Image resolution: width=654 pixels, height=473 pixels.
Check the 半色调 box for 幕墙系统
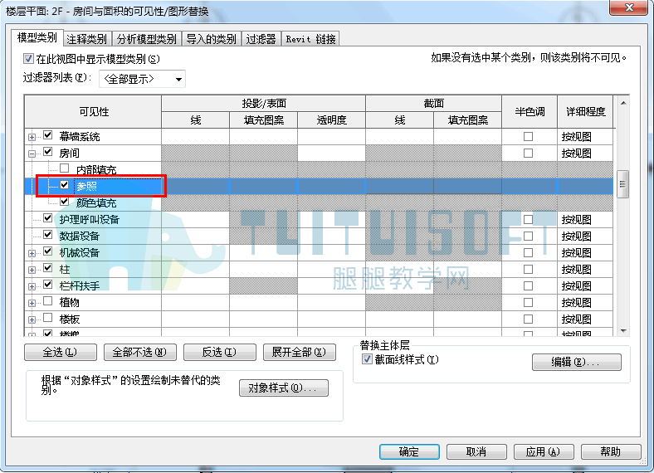(x=528, y=136)
